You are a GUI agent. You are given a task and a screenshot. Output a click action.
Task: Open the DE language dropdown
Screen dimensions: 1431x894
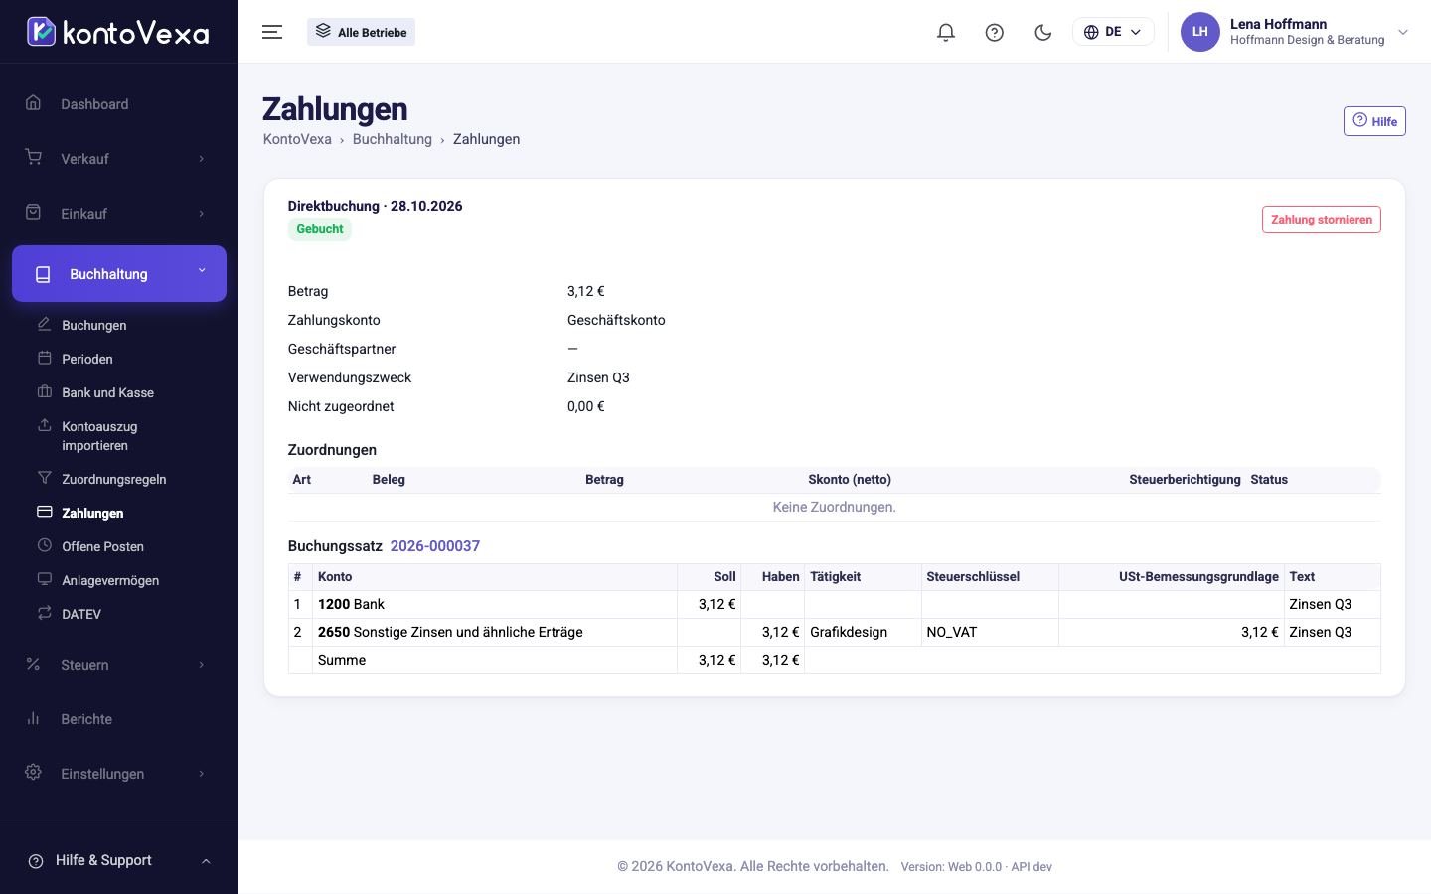(1113, 32)
